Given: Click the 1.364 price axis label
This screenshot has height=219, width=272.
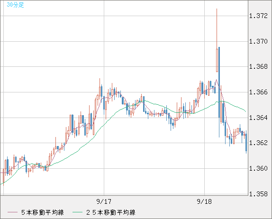Looking at the screenshot, I should 258,118.
